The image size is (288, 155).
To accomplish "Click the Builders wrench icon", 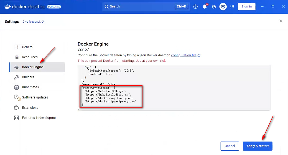I will click(17, 77).
